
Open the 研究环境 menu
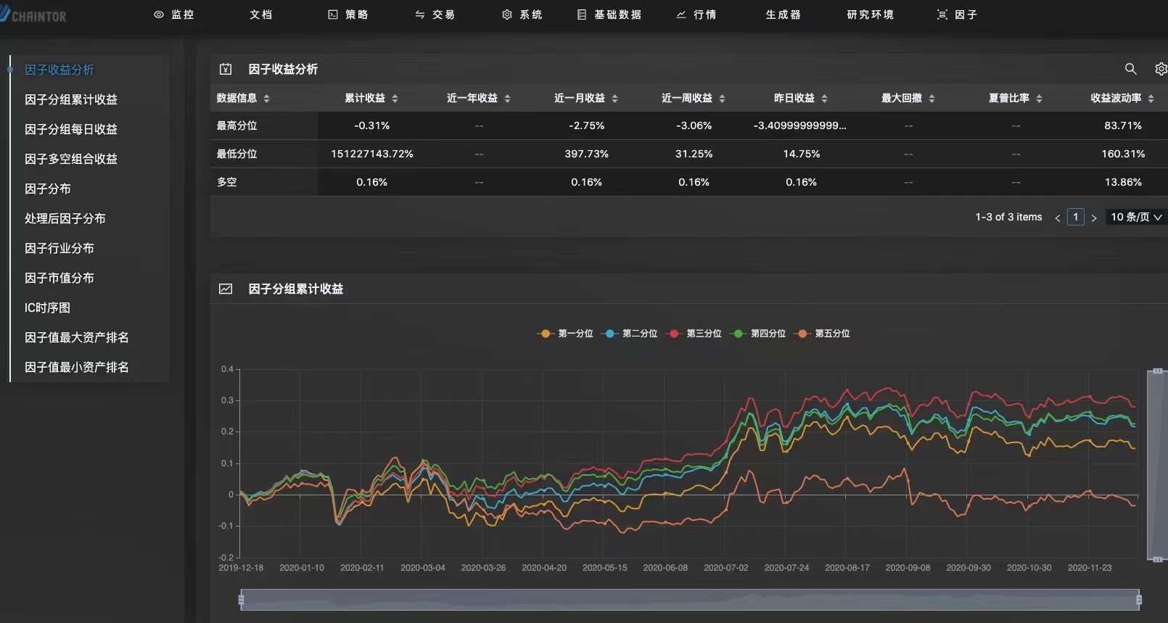(x=871, y=15)
